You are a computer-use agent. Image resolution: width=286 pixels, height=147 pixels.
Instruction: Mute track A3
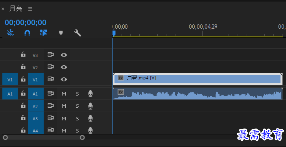point(64,118)
